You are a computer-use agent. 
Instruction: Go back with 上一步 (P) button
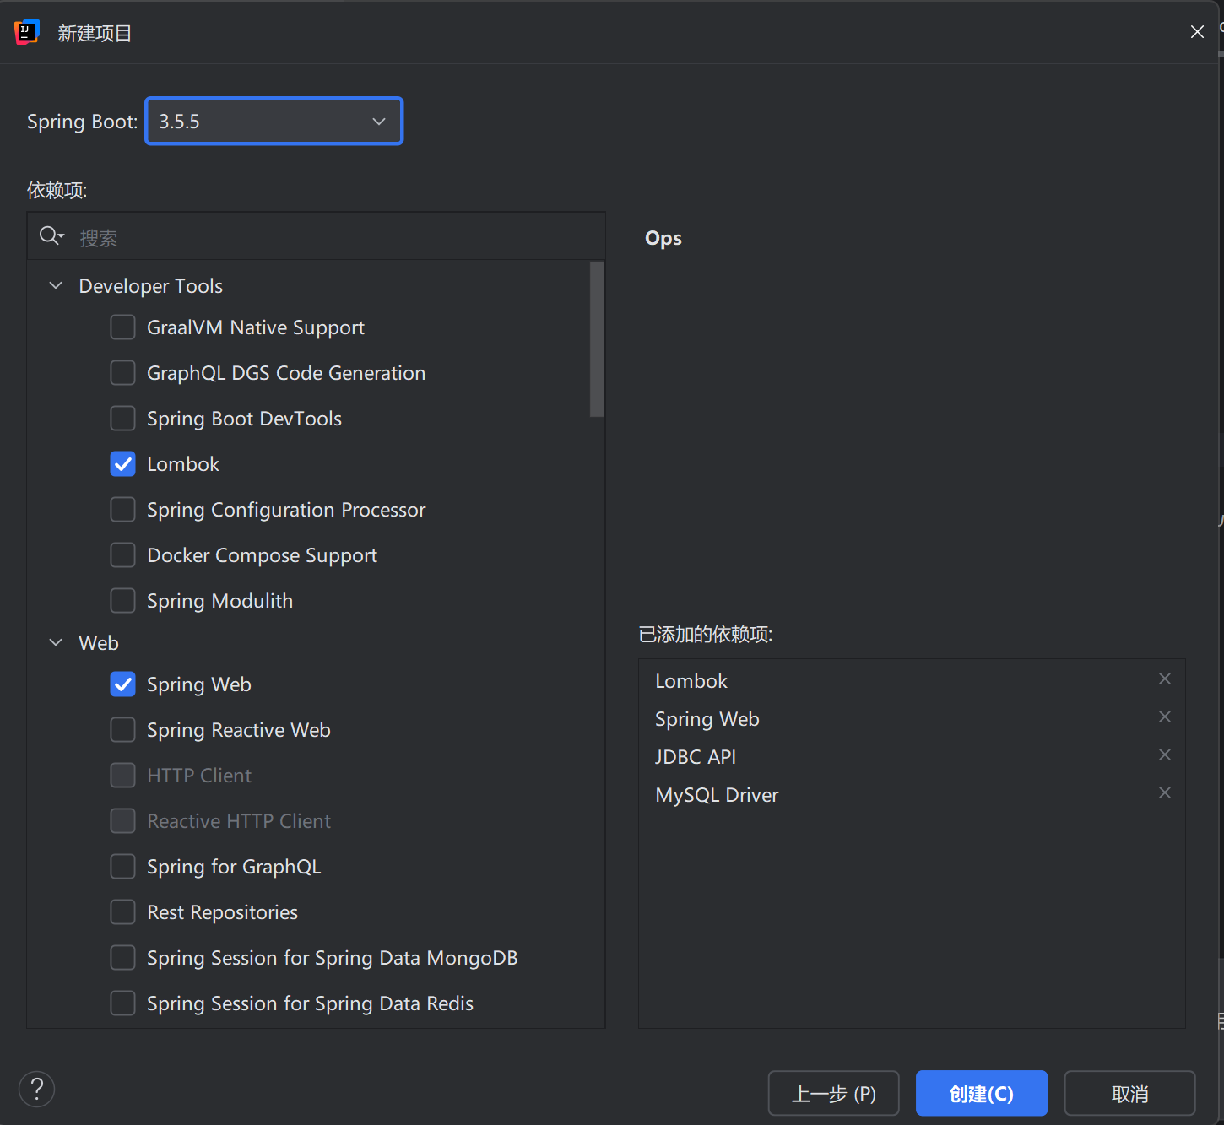[834, 1093]
